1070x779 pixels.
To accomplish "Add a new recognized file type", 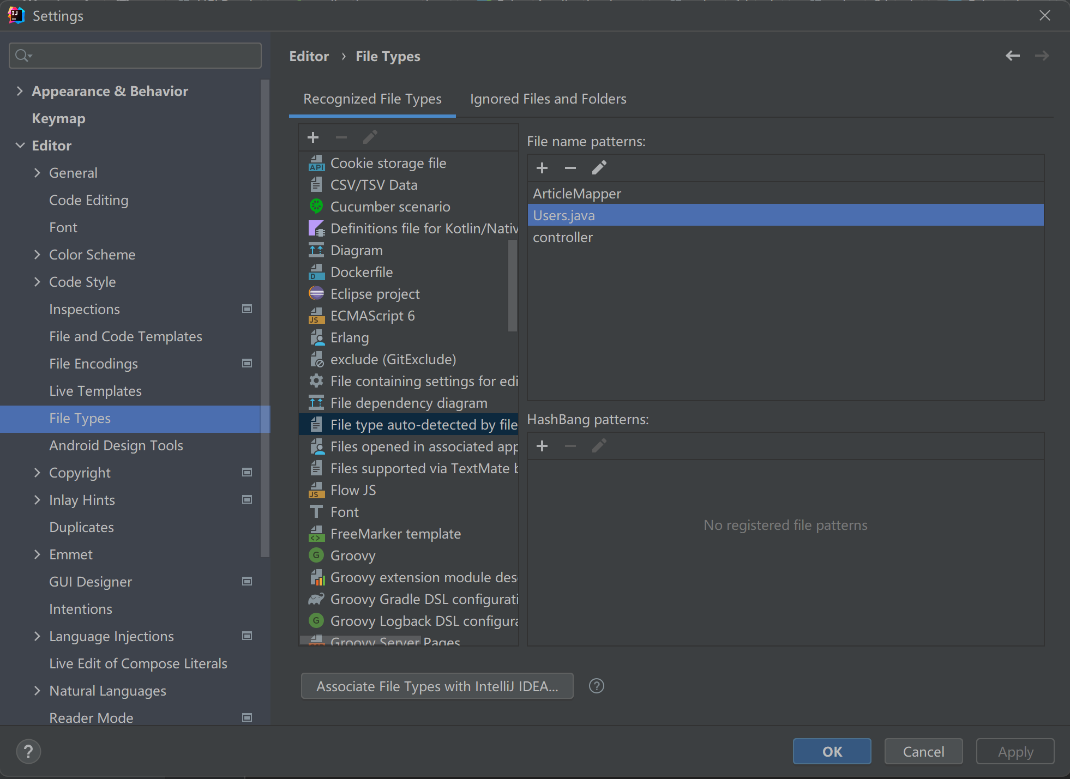I will pos(313,137).
